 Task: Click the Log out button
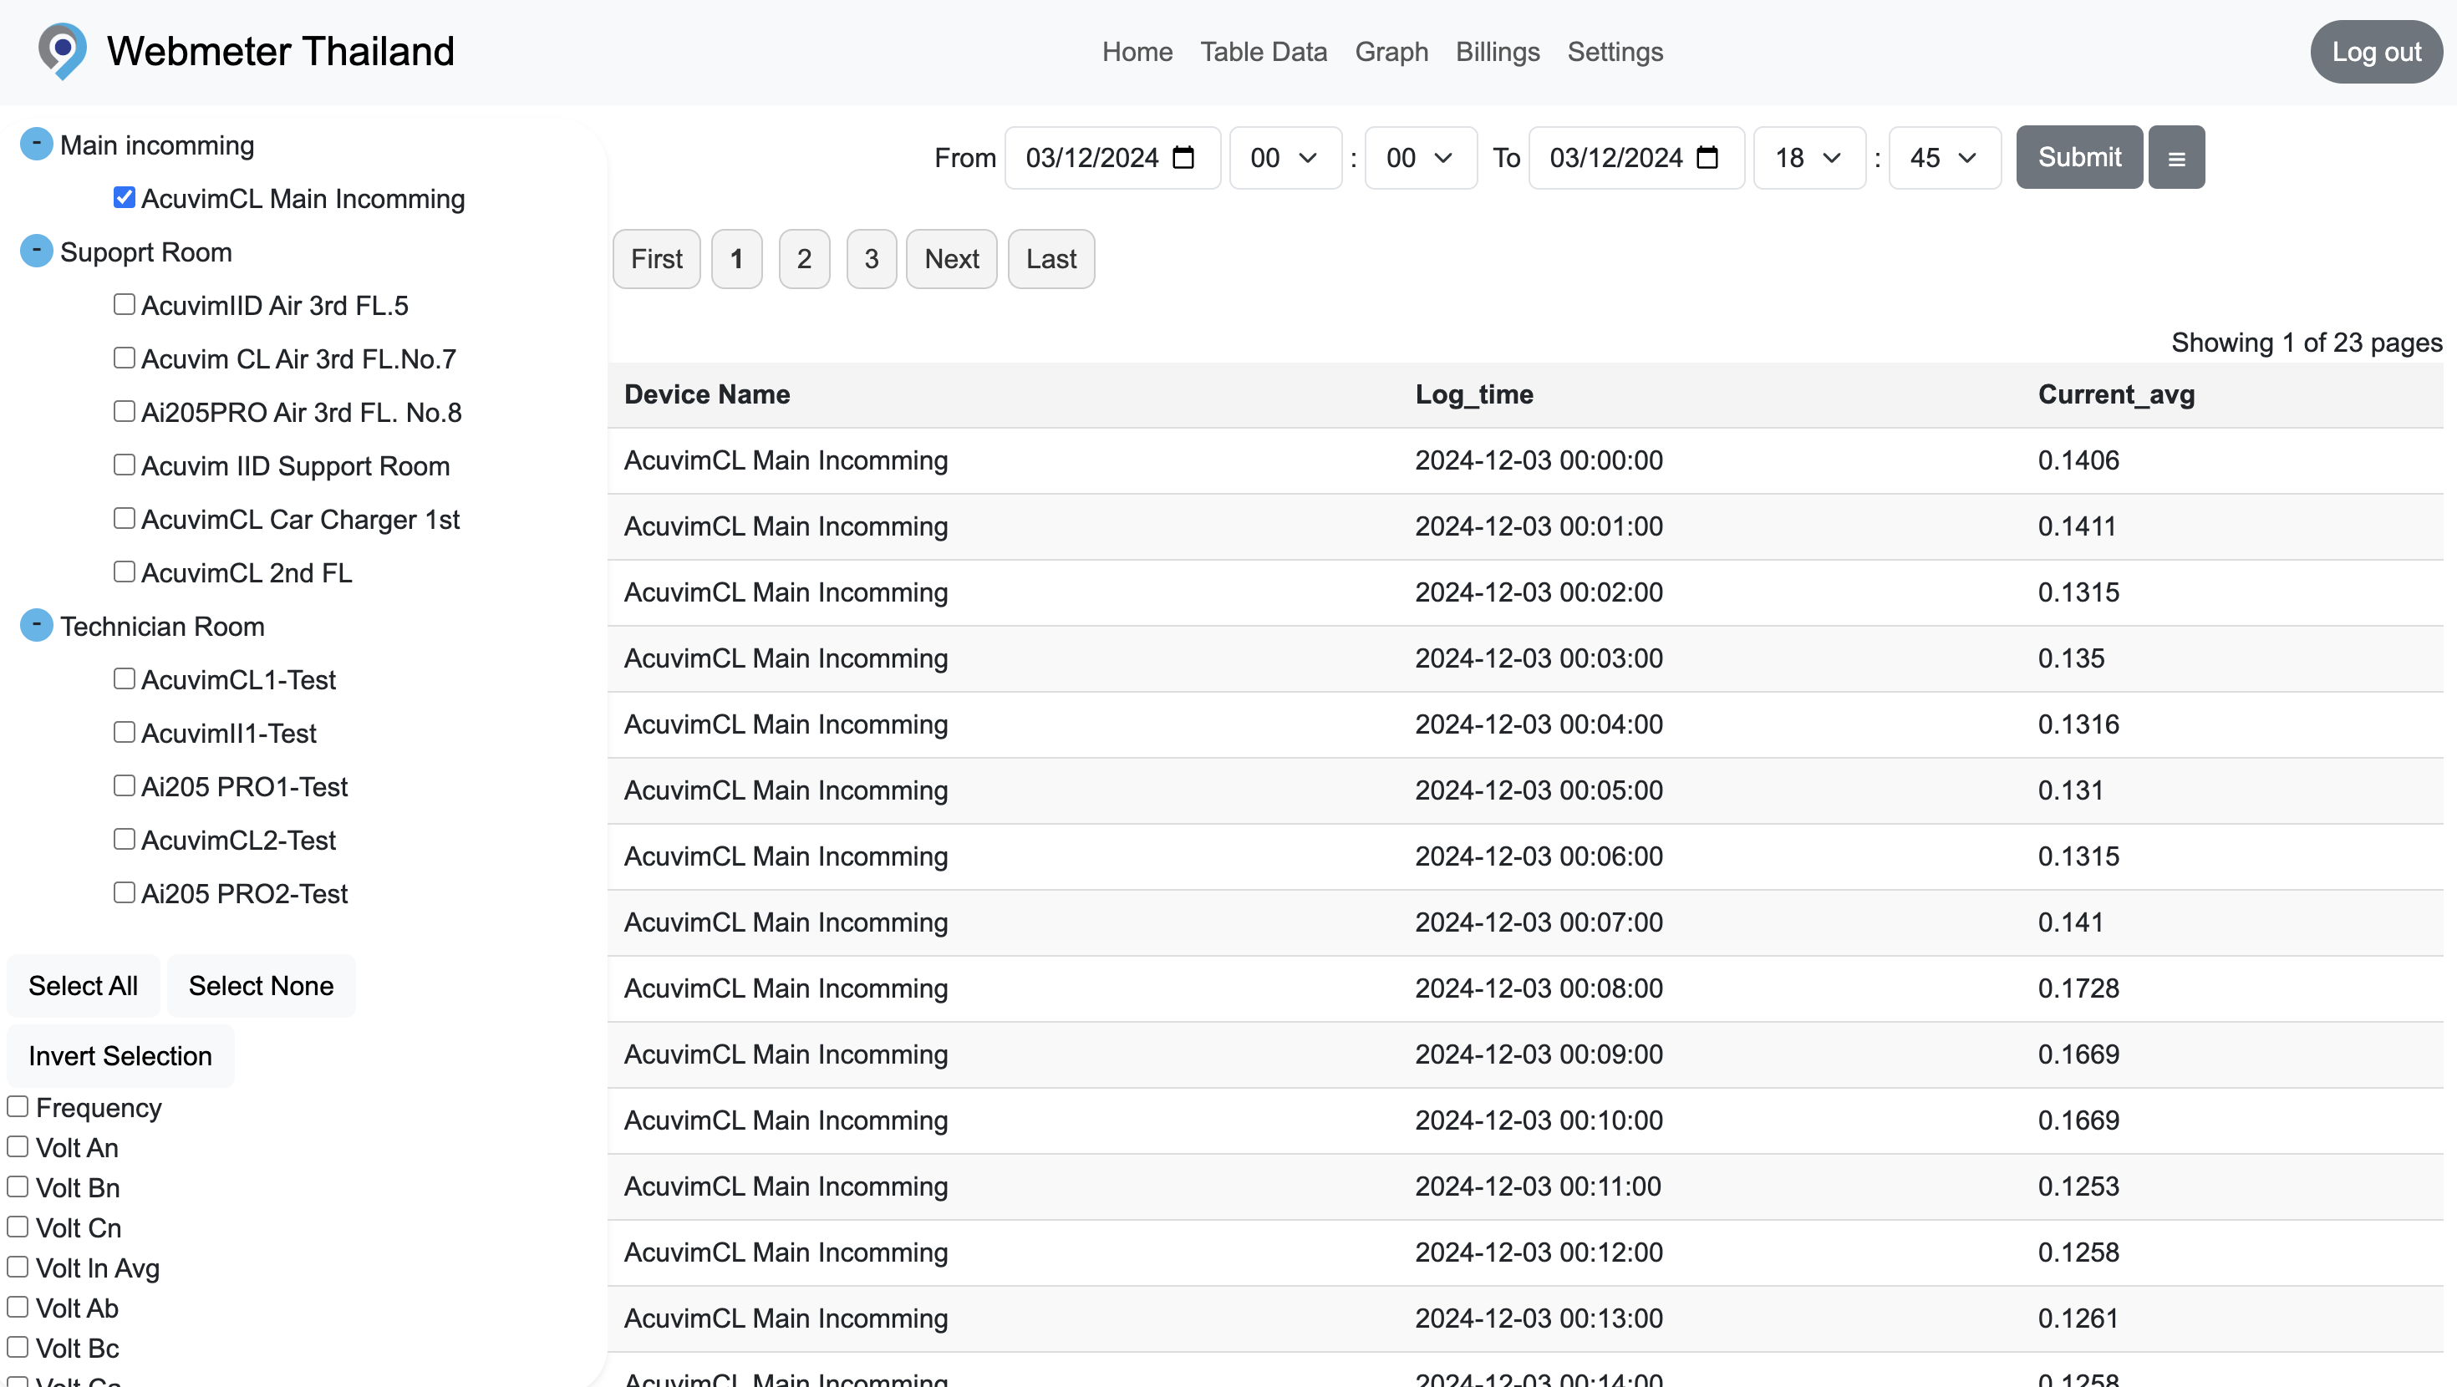pos(2376,52)
